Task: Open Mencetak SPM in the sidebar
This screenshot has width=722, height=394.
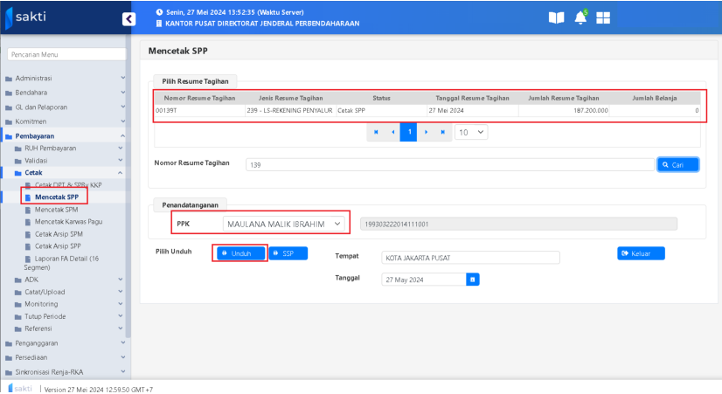Action: click(x=56, y=210)
